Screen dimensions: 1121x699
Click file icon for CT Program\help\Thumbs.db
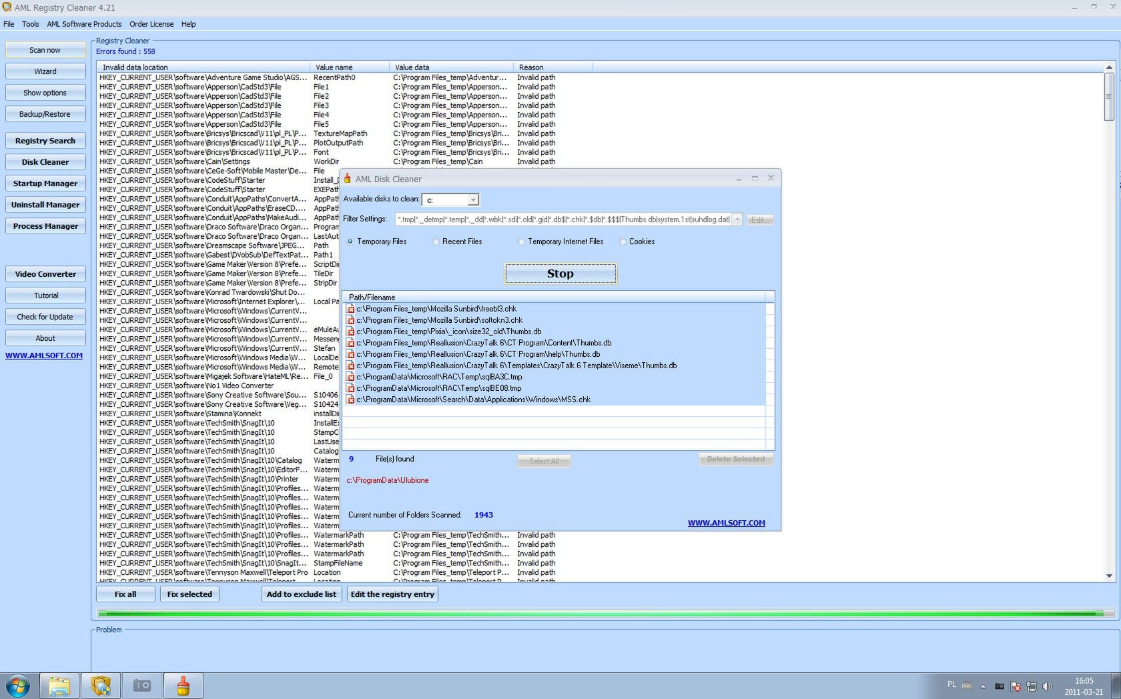(350, 354)
